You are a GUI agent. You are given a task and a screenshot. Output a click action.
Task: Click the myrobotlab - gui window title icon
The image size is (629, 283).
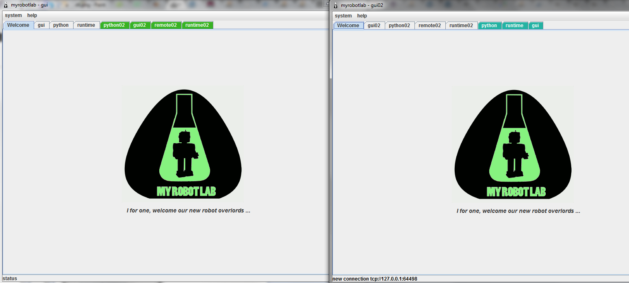click(x=6, y=5)
